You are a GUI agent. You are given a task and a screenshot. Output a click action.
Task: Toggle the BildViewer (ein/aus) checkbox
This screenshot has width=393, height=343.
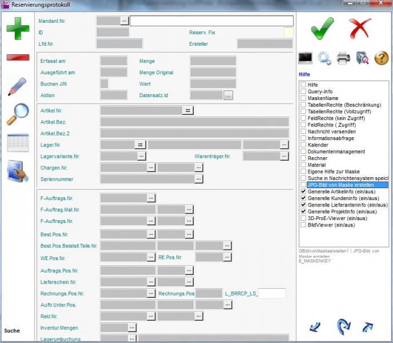[x=303, y=225]
